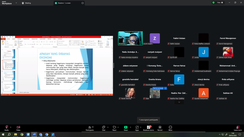The height and width of the screenshot is (137, 244).
Task: Click 'Click to add notes' in PowerPoint
Action: [x=24, y=92]
